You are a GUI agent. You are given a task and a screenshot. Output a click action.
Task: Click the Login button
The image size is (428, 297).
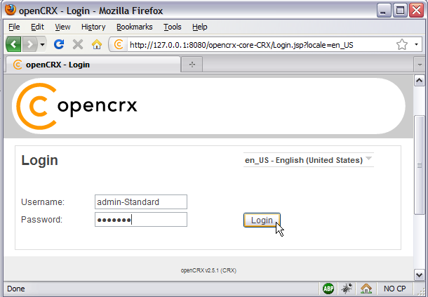pos(262,220)
